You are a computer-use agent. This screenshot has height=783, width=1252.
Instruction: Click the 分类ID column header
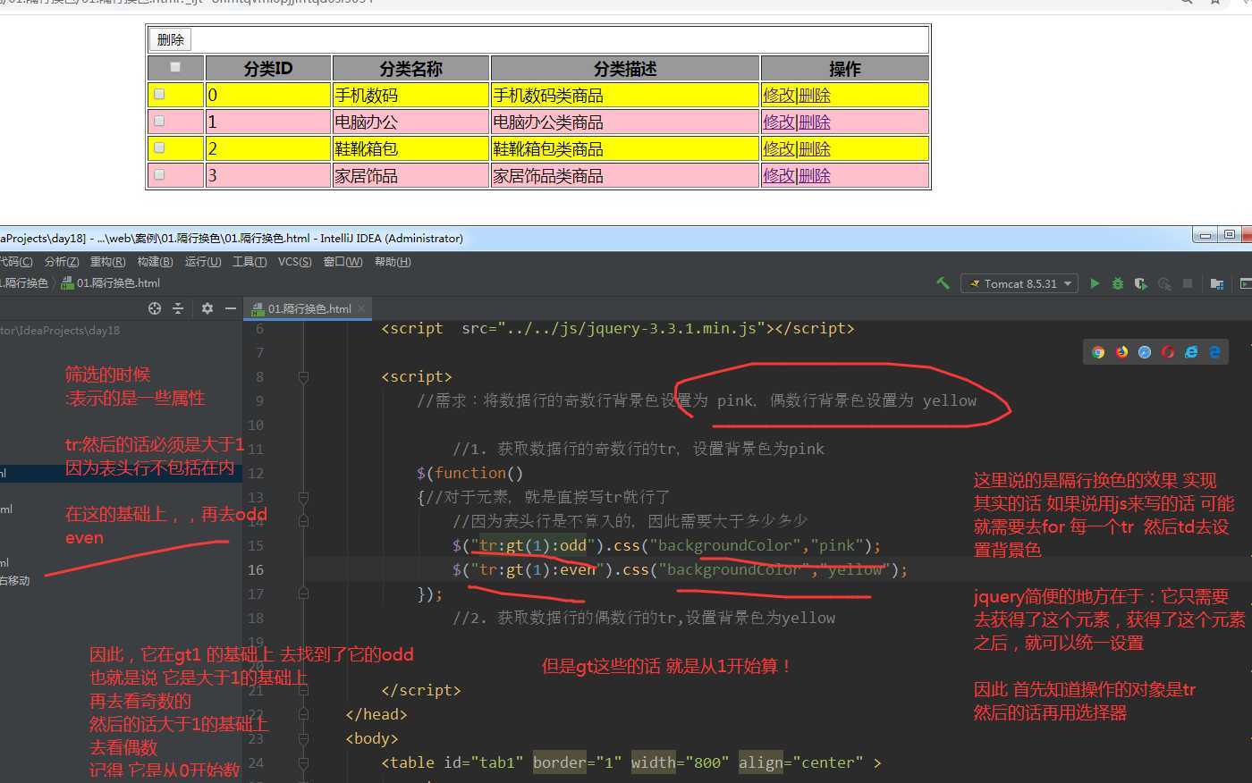click(x=268, y=68)
